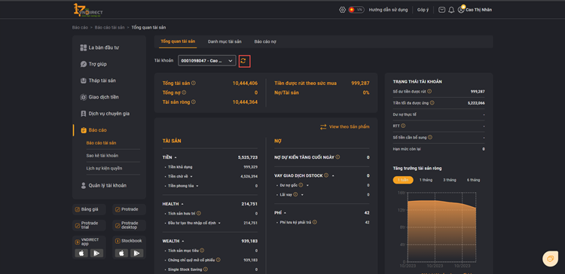This screenshot has width=565, height=274.
Task: Select the 3 tháng chart period
Action: [x=449, y=180]
